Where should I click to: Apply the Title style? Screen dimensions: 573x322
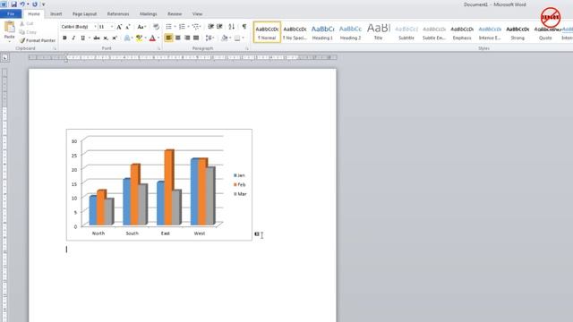(x=378, y=32)
